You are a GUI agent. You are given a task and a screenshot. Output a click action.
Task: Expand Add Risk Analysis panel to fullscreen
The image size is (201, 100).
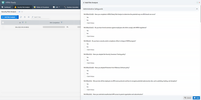pos(197,2)
